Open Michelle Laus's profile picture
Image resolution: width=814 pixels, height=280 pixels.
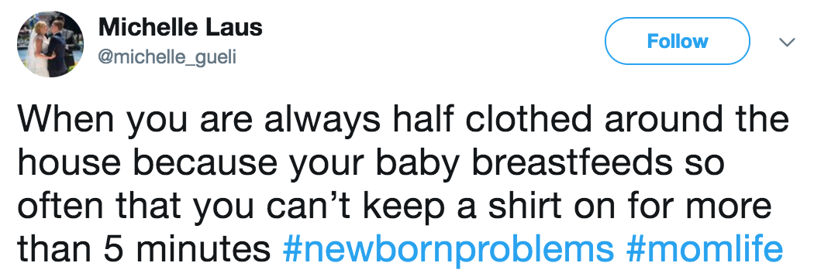(x=50, y=45)
